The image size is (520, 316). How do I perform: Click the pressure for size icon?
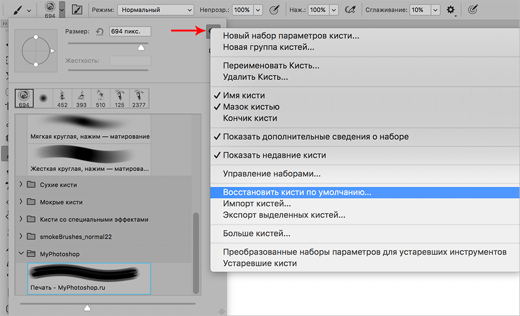point(473,10)
